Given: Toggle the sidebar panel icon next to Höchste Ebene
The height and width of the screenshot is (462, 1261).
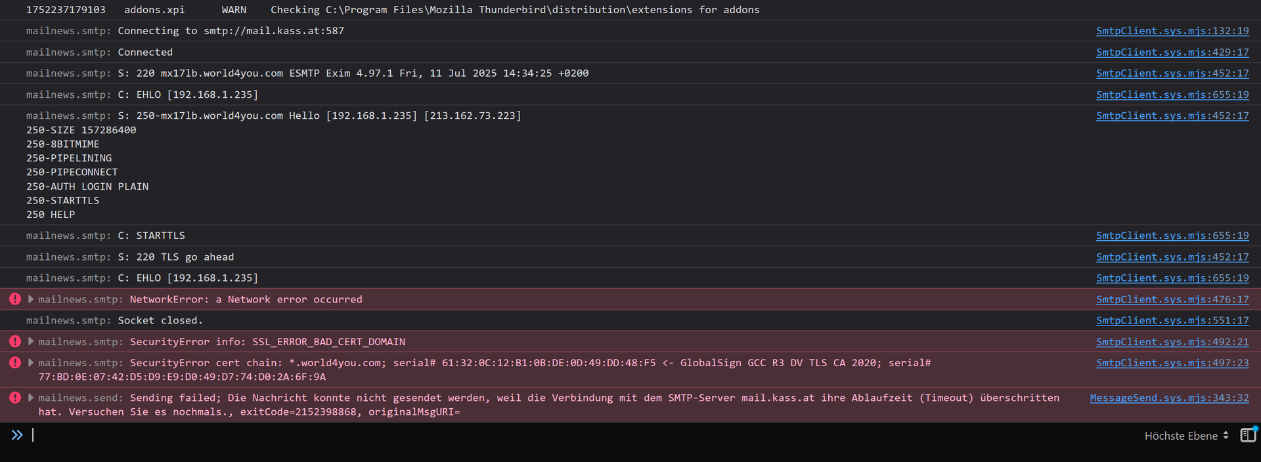Looking at the screenshot, I should 1248,435.
